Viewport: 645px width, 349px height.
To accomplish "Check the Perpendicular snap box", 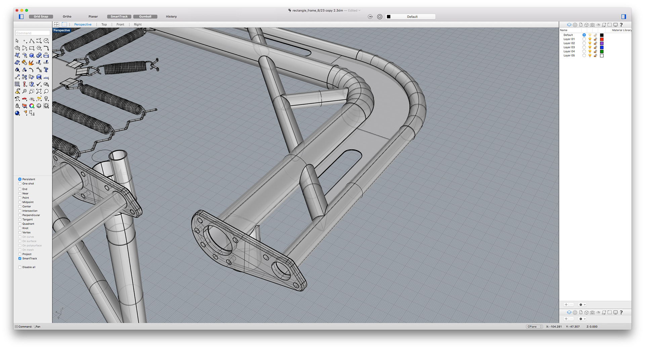I will (20, 215).
